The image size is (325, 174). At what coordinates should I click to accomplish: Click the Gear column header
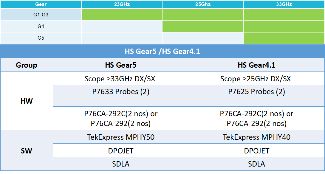tap(41, 4)
